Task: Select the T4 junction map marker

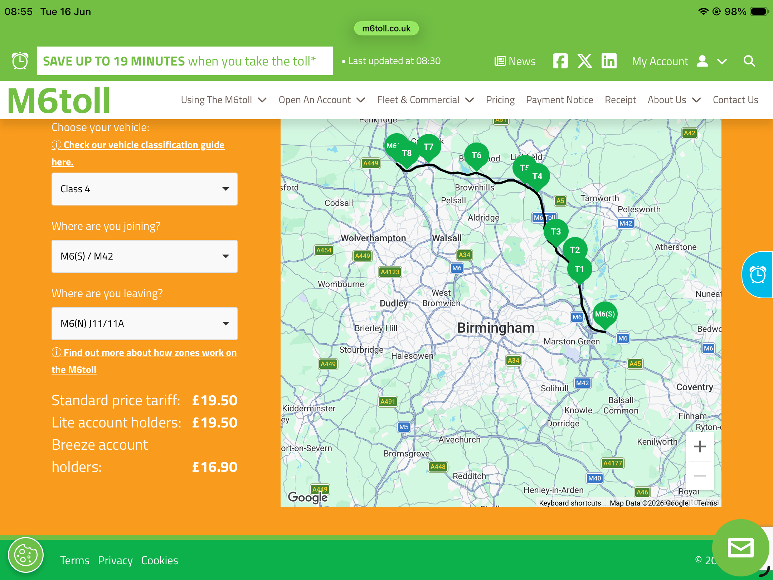Action: pyautogui.click(x=538, y=177)
